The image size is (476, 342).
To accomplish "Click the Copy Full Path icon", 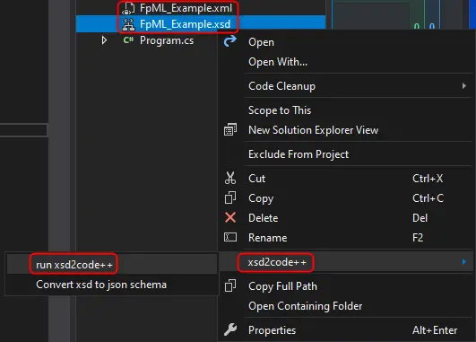I will click(230, 285).
